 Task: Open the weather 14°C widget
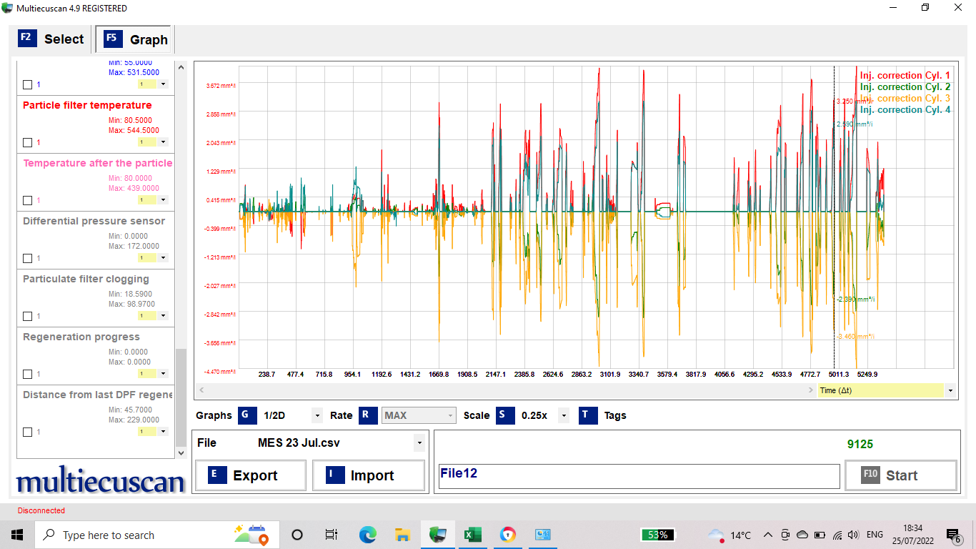point(729,535)
